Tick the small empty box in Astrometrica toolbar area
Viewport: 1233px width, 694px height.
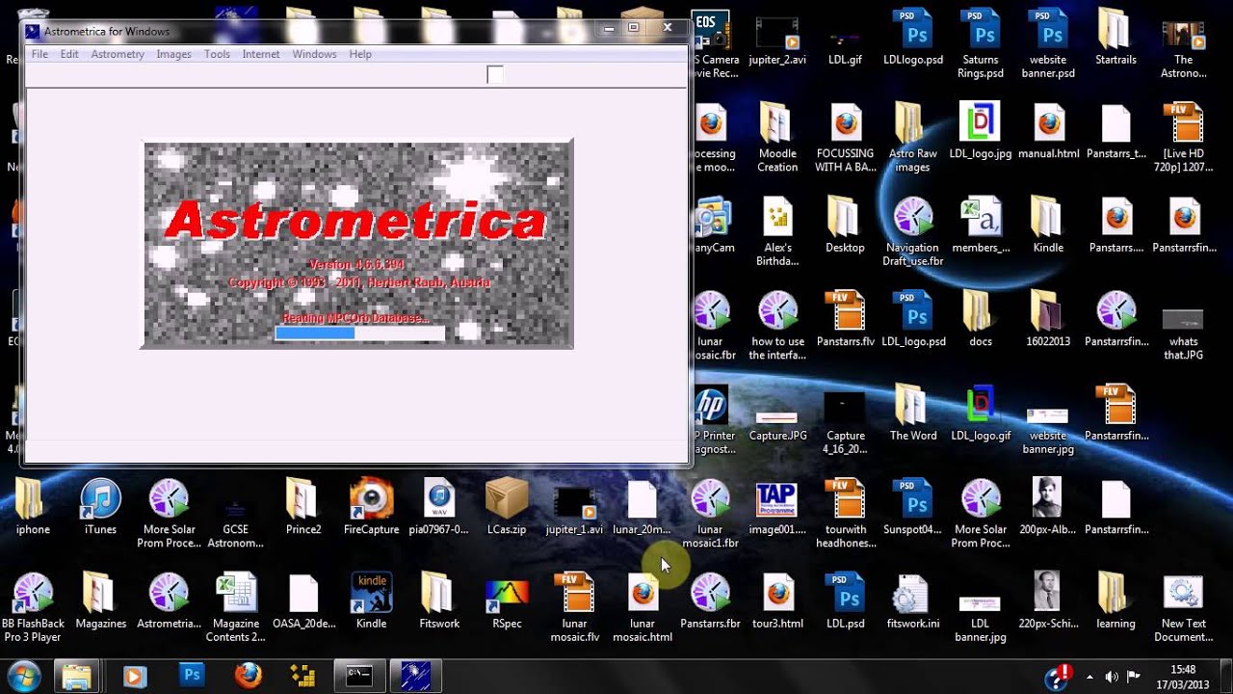pos(495,74)
